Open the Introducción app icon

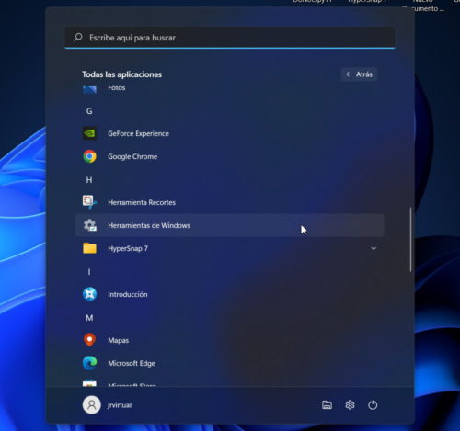click(x=89, y=294)
